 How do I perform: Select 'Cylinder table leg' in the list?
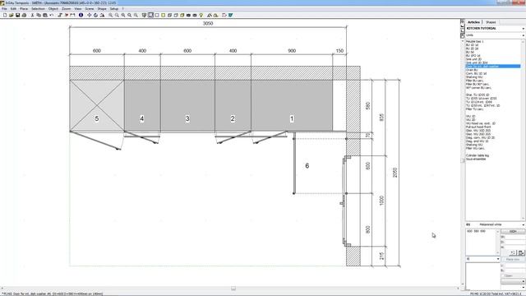click(478, 155)
